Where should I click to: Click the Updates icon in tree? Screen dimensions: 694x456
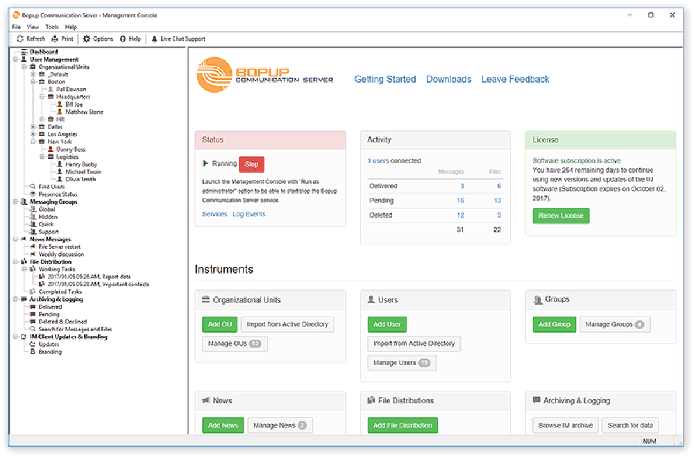pos(33,344)
